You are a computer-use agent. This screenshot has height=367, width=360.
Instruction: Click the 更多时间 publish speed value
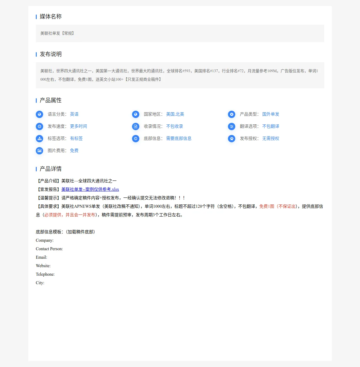(79, 126)
